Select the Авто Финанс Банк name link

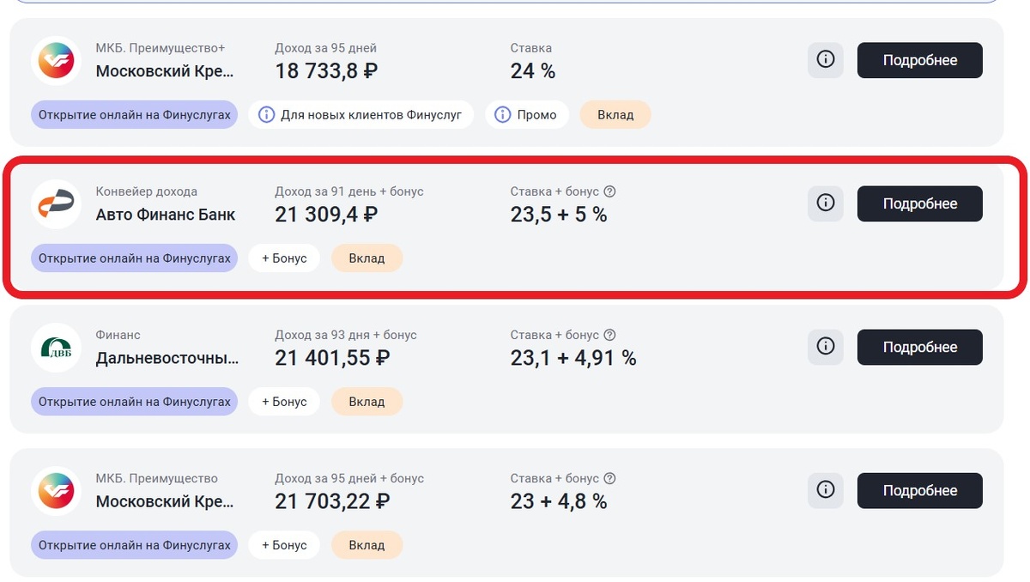click(166, 215)
